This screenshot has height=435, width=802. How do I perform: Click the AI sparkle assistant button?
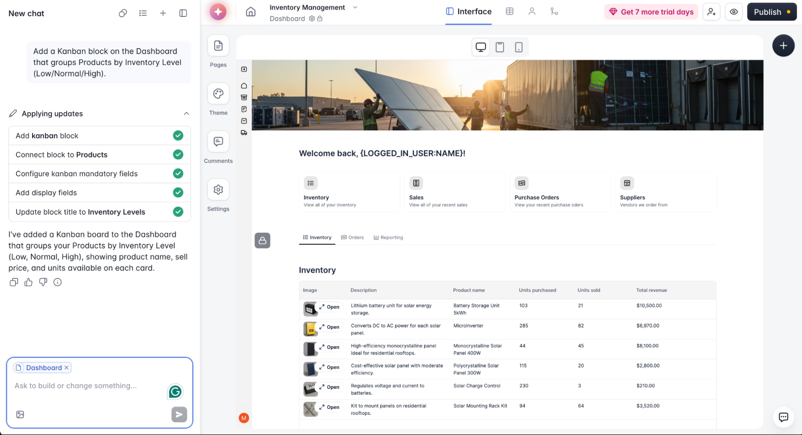218,12
